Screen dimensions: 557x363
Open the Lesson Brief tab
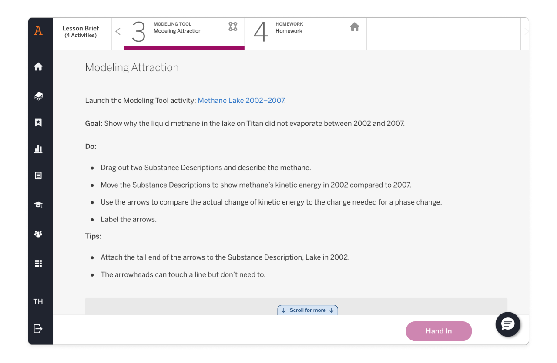pyautogui.click(x=81, y=32)
